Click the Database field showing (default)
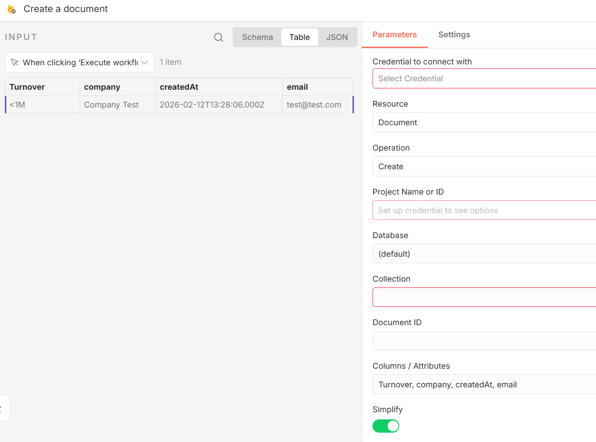 484,254
